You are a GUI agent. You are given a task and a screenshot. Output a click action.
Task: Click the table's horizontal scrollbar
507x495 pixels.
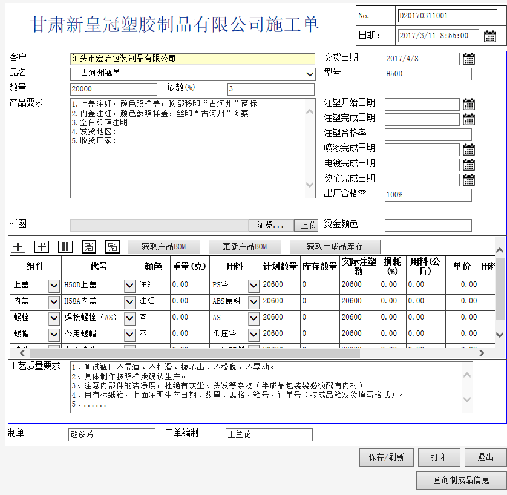pos(194,353)
